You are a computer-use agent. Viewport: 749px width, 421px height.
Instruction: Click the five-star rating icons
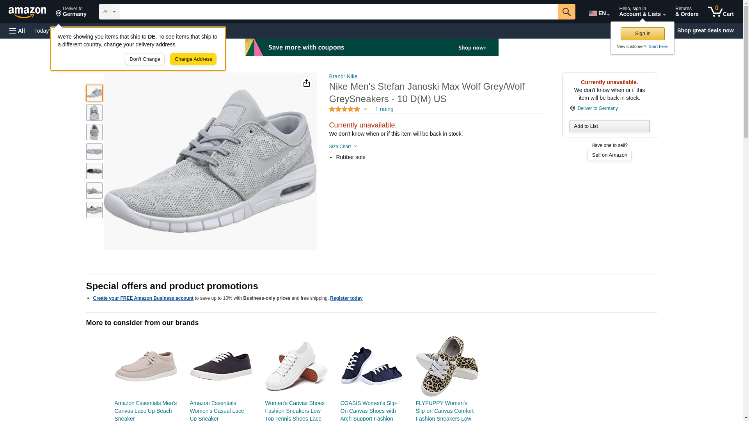[x=344, y=110]
